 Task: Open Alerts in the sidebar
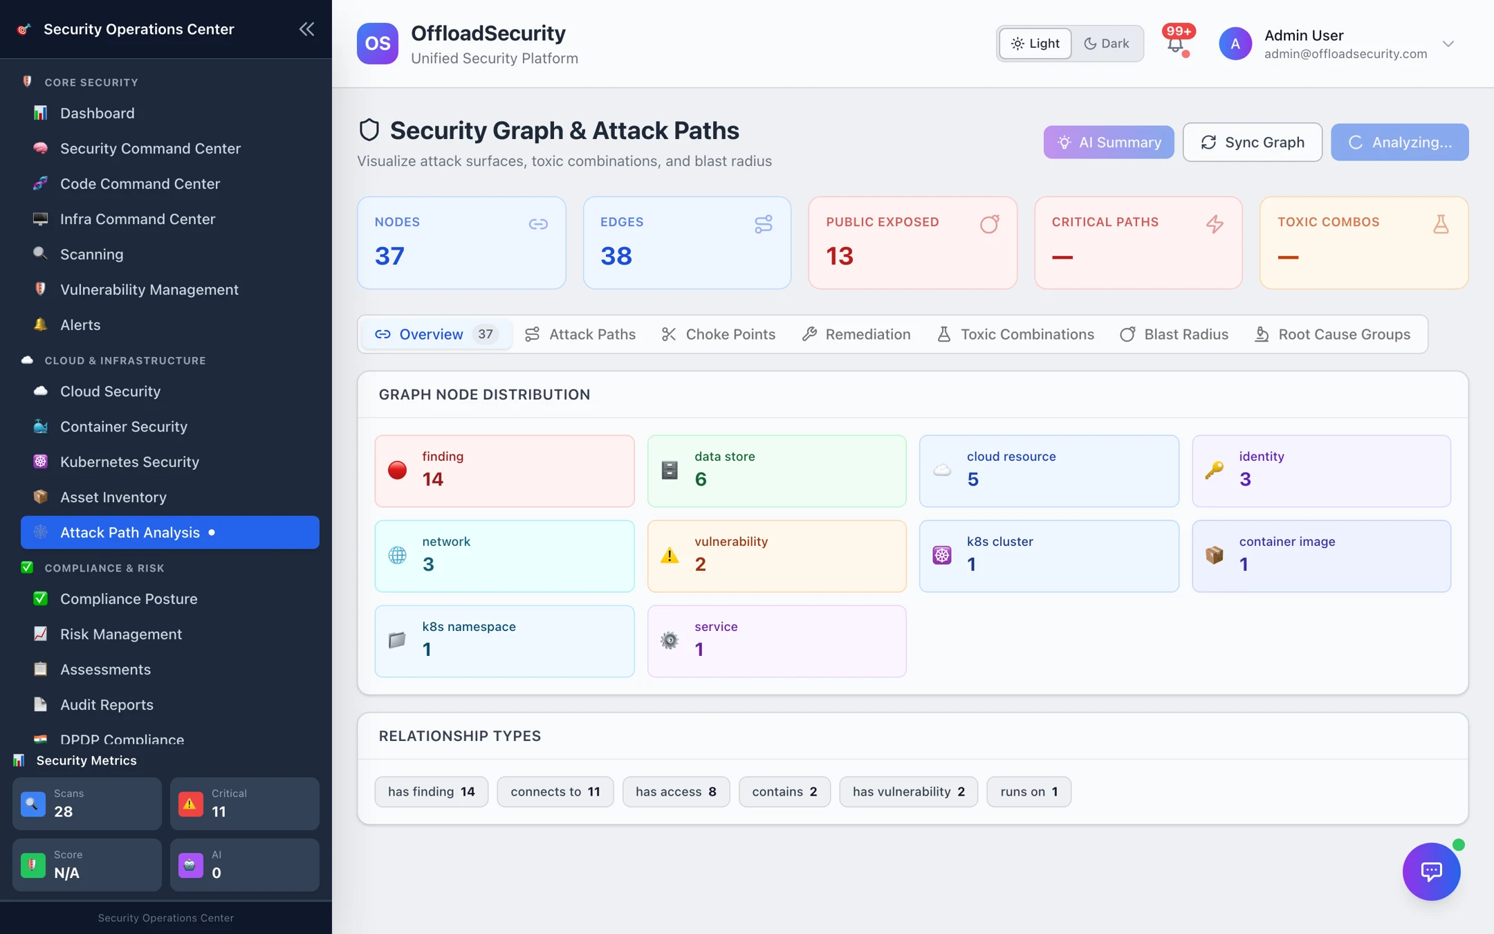[170, 324]
